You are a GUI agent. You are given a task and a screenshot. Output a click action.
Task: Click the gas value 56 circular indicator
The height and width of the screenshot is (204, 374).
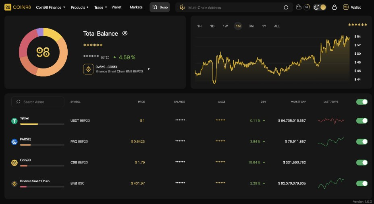(x=307, y=7)
